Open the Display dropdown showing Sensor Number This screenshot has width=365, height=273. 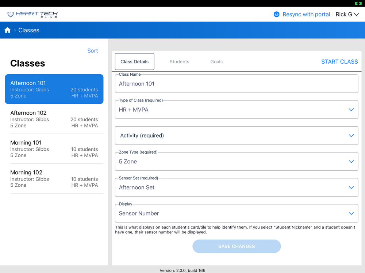pos(237,213)
